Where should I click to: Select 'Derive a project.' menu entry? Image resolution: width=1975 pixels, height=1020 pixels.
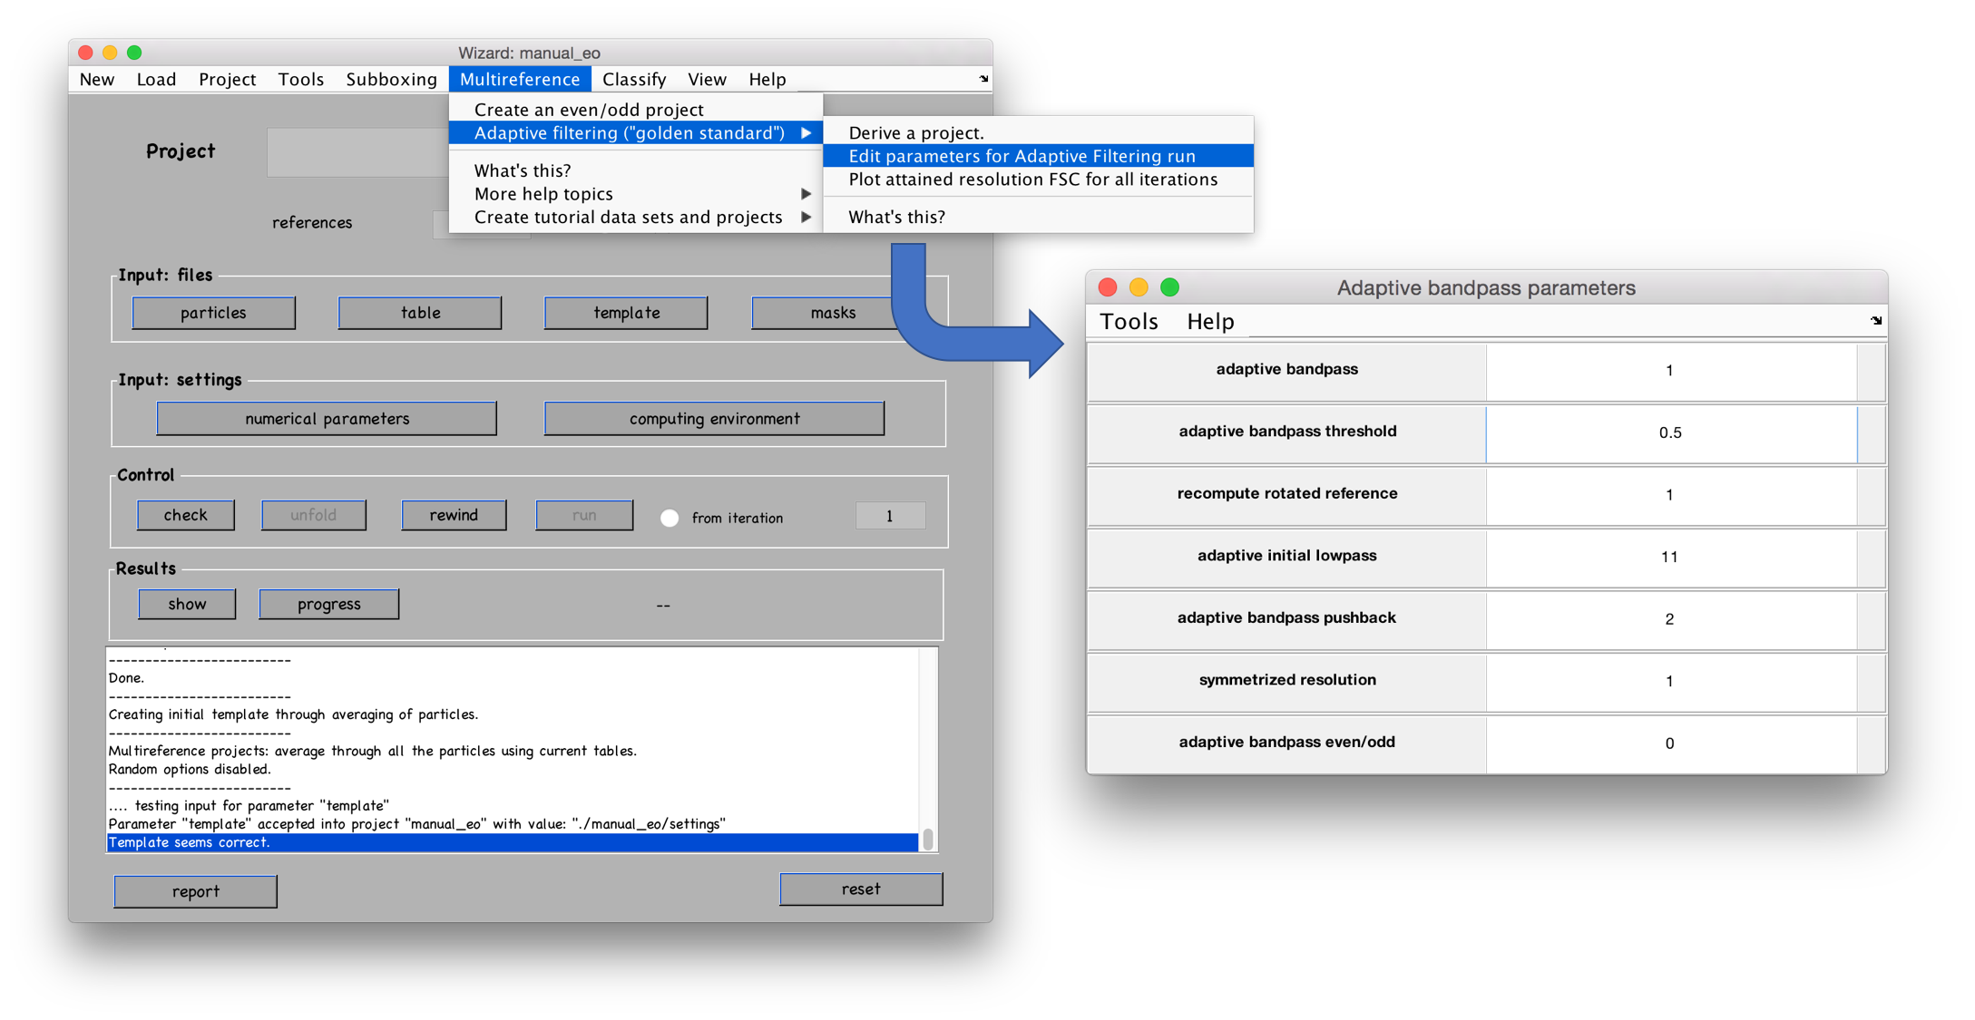tap(915, 133)
